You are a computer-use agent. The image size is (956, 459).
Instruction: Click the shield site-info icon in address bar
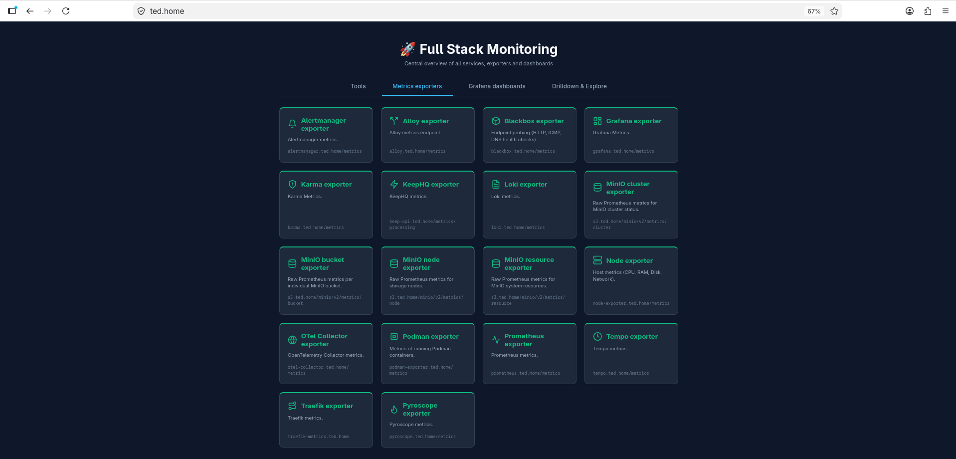(x=141, y=11)
